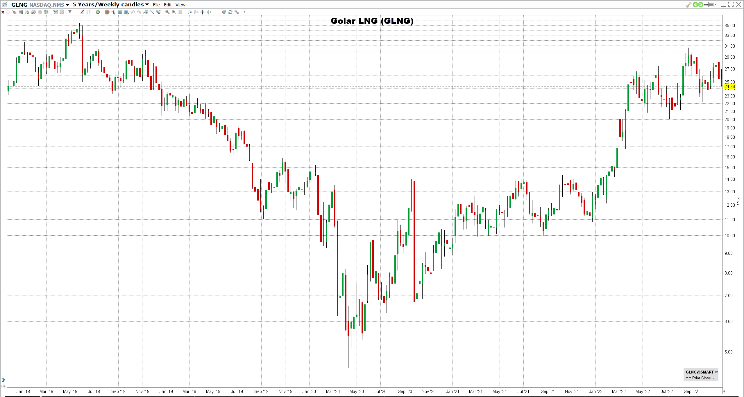Click the gray clock toolbar icon
Screen dimensions: 744x397
point(40,12)
